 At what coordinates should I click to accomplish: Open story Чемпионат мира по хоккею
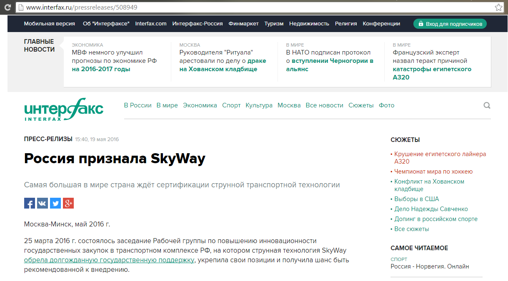coord(433,172)
